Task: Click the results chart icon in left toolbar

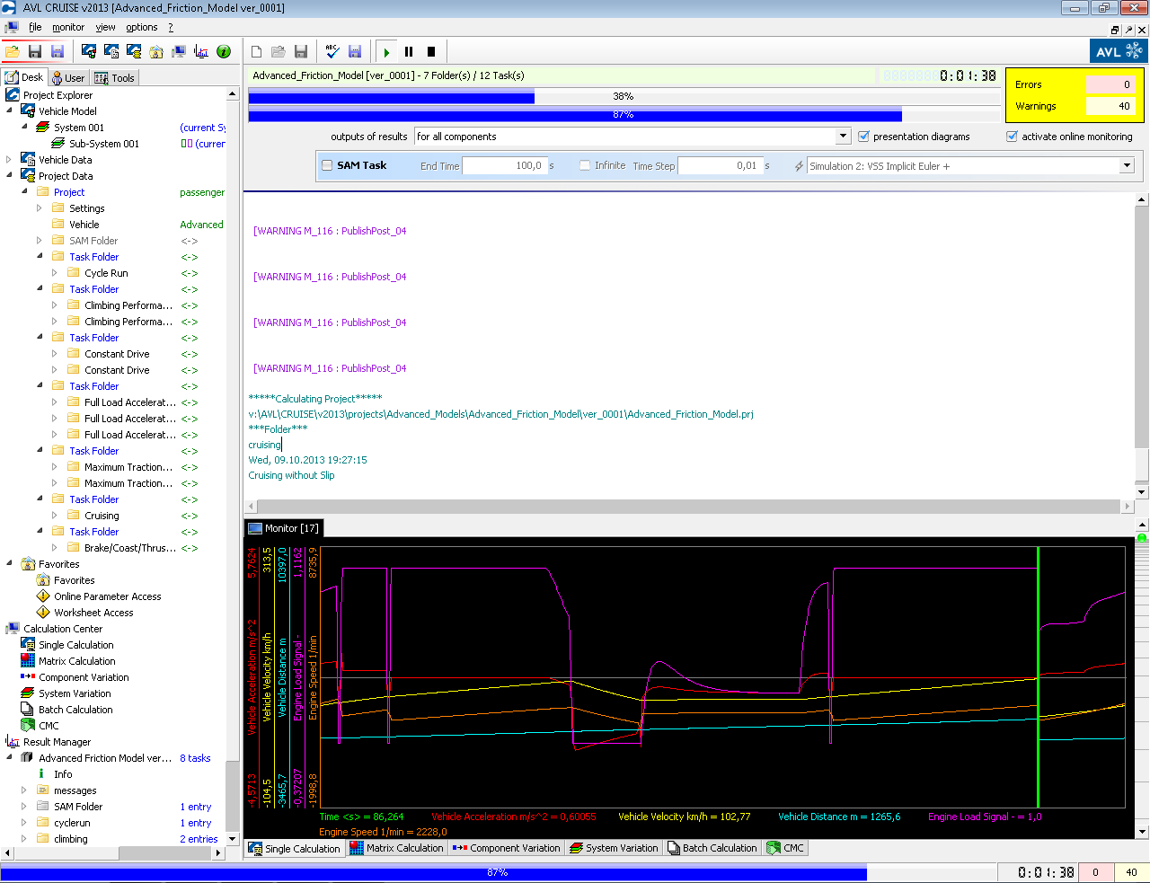Action: click(x=200, y=52)
